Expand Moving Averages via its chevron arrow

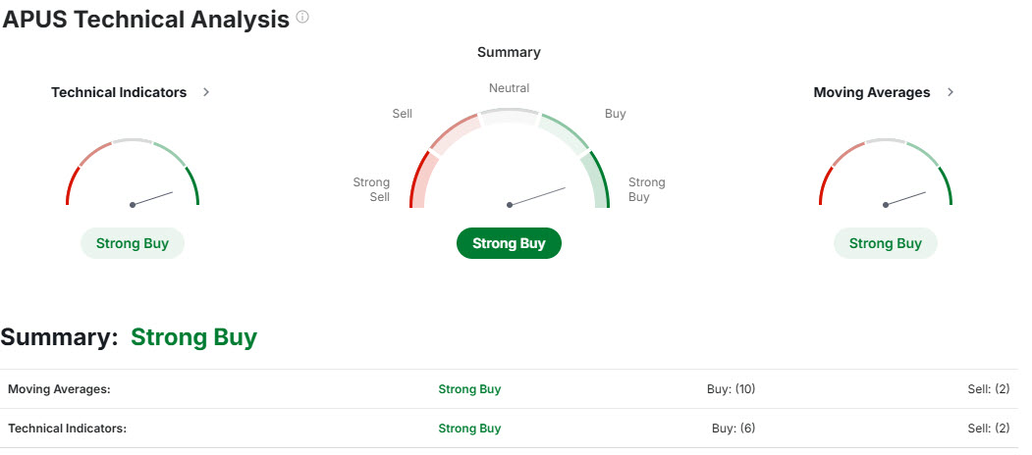pos(951,92)
